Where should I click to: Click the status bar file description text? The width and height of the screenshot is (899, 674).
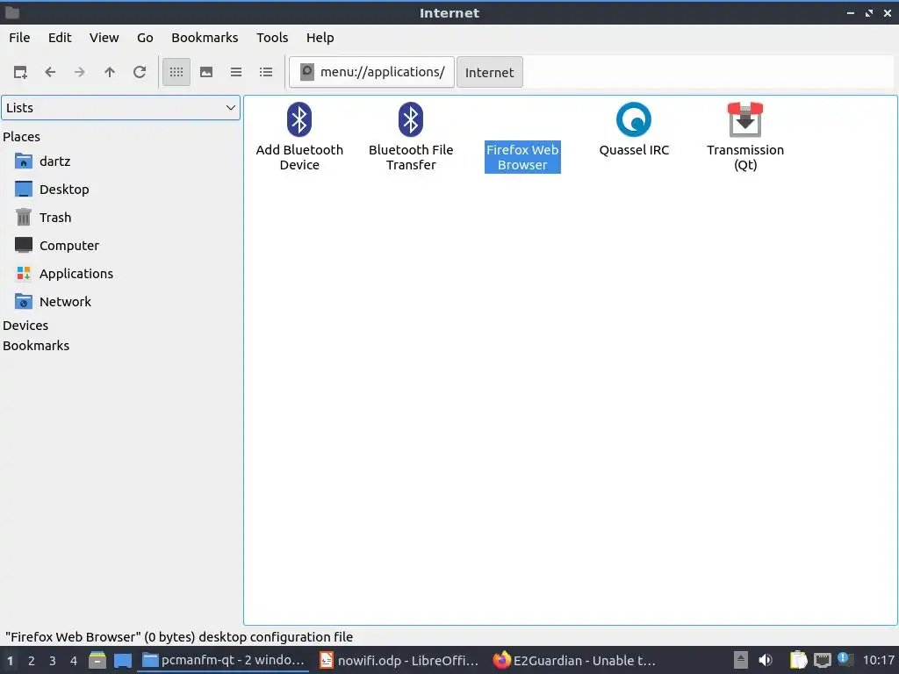pos(179,637)
